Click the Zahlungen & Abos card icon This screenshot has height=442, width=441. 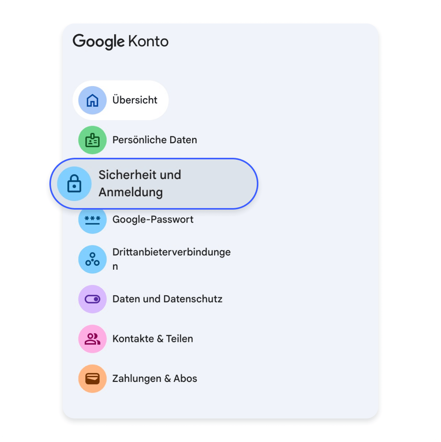click(x=93, y=379)
